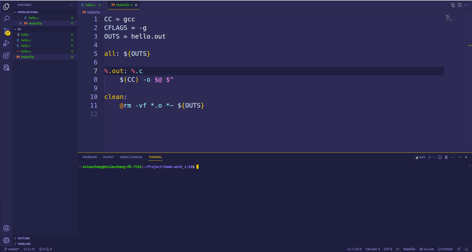
Task: Maximize the panel size with chevron
Action: [x=460, y=157]
